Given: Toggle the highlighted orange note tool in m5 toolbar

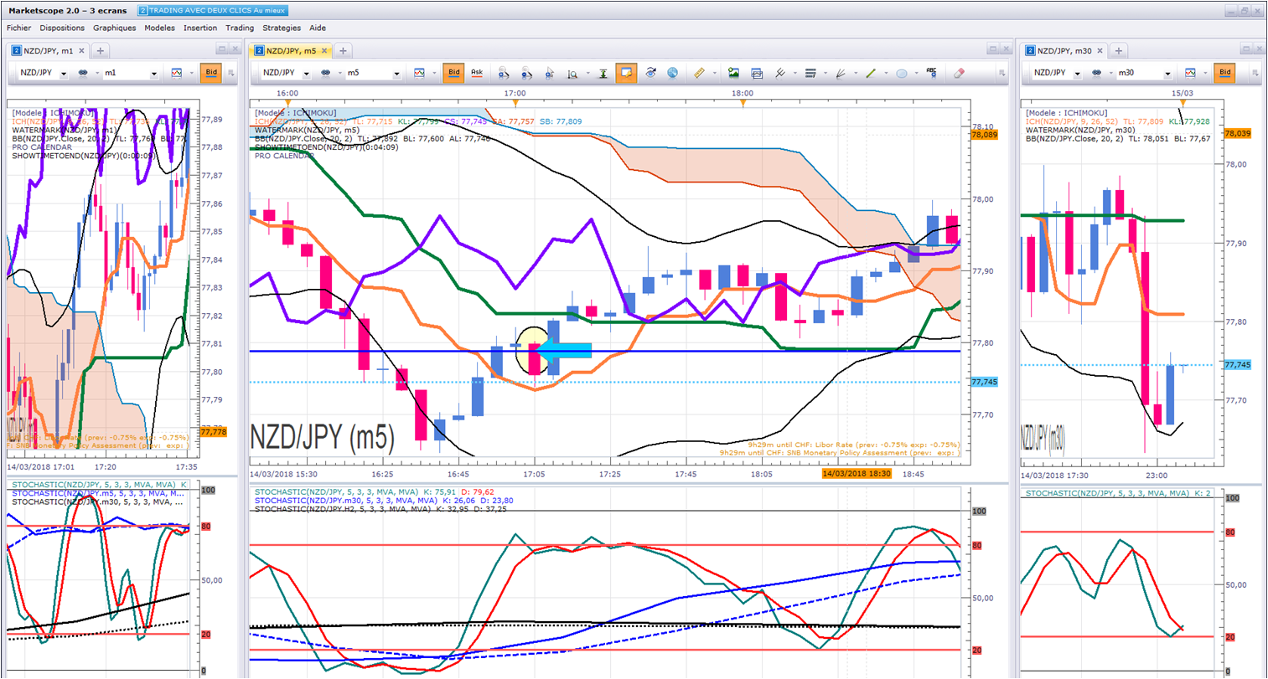Looking at the screenshot, I should click(x=626, y=73).
